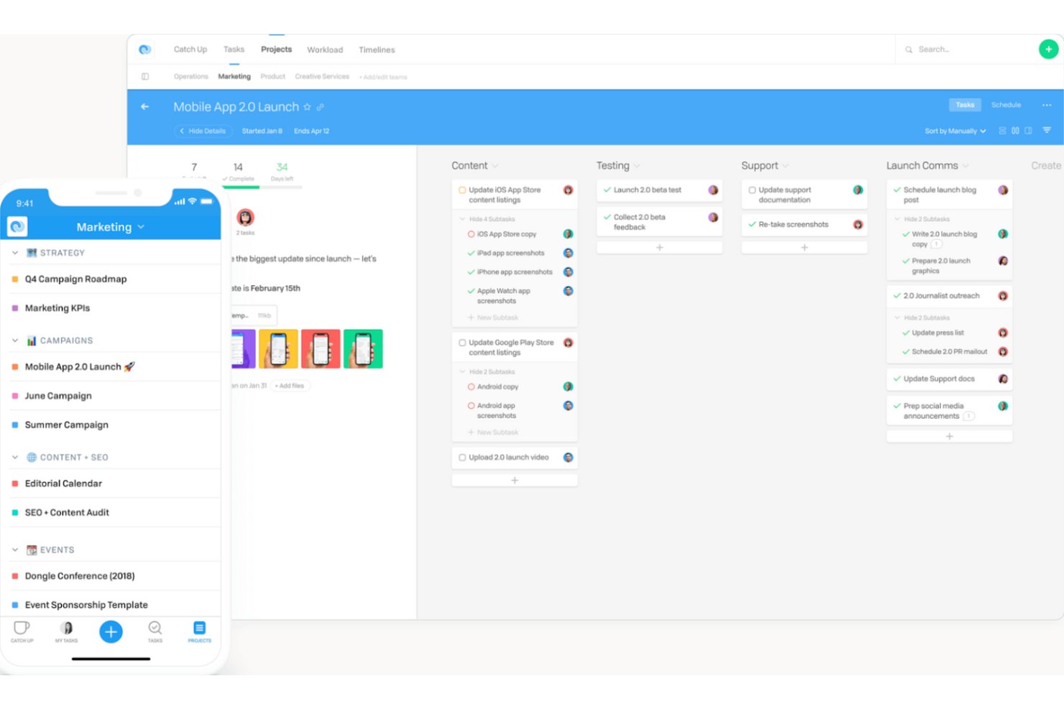The image size is (1064, 709).
Task: Toggle the sidebar panel icon beside Operations
Action: (x=145, y=77)
